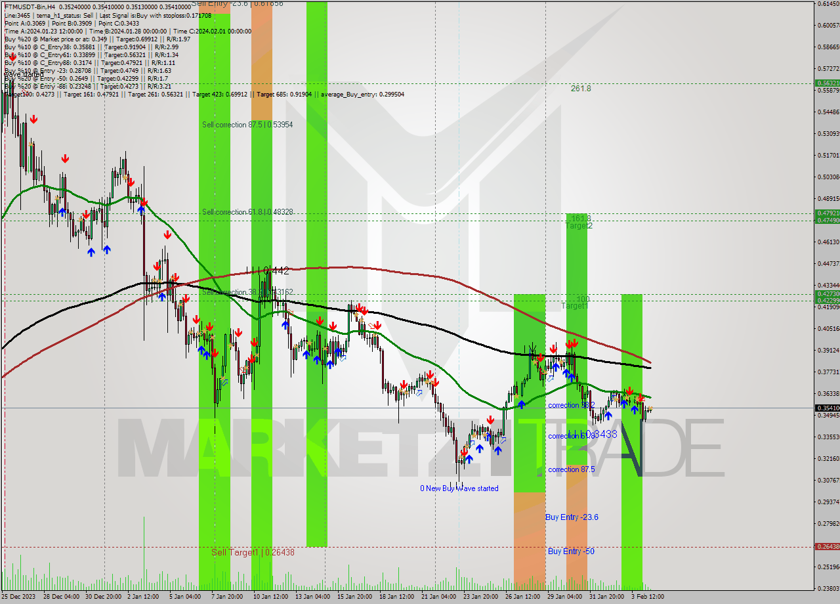This screenshot has height=604, width=840.
Task: Select the 'Buy %20 @ Market price' line
Action: [97, 39]
